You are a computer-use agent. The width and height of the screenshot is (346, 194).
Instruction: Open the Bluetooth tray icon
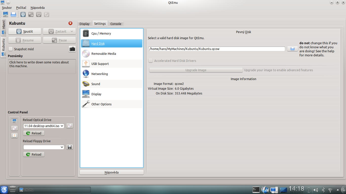(323, 190)
